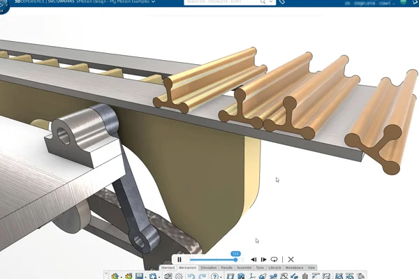Click the animation progress slider handle
This screenshot has height=279, width=419.
tap(235, 259)
